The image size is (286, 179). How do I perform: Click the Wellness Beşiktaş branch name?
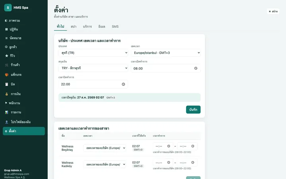point(68,148)
